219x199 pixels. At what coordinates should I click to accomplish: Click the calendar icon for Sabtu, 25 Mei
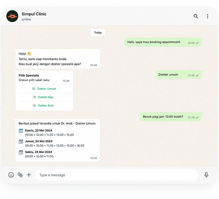pyautogui.click(x=21, y=152)
